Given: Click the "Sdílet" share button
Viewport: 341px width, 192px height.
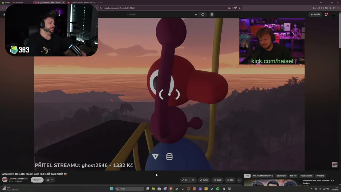Looking at the screenshot, I should coord(204,180).
